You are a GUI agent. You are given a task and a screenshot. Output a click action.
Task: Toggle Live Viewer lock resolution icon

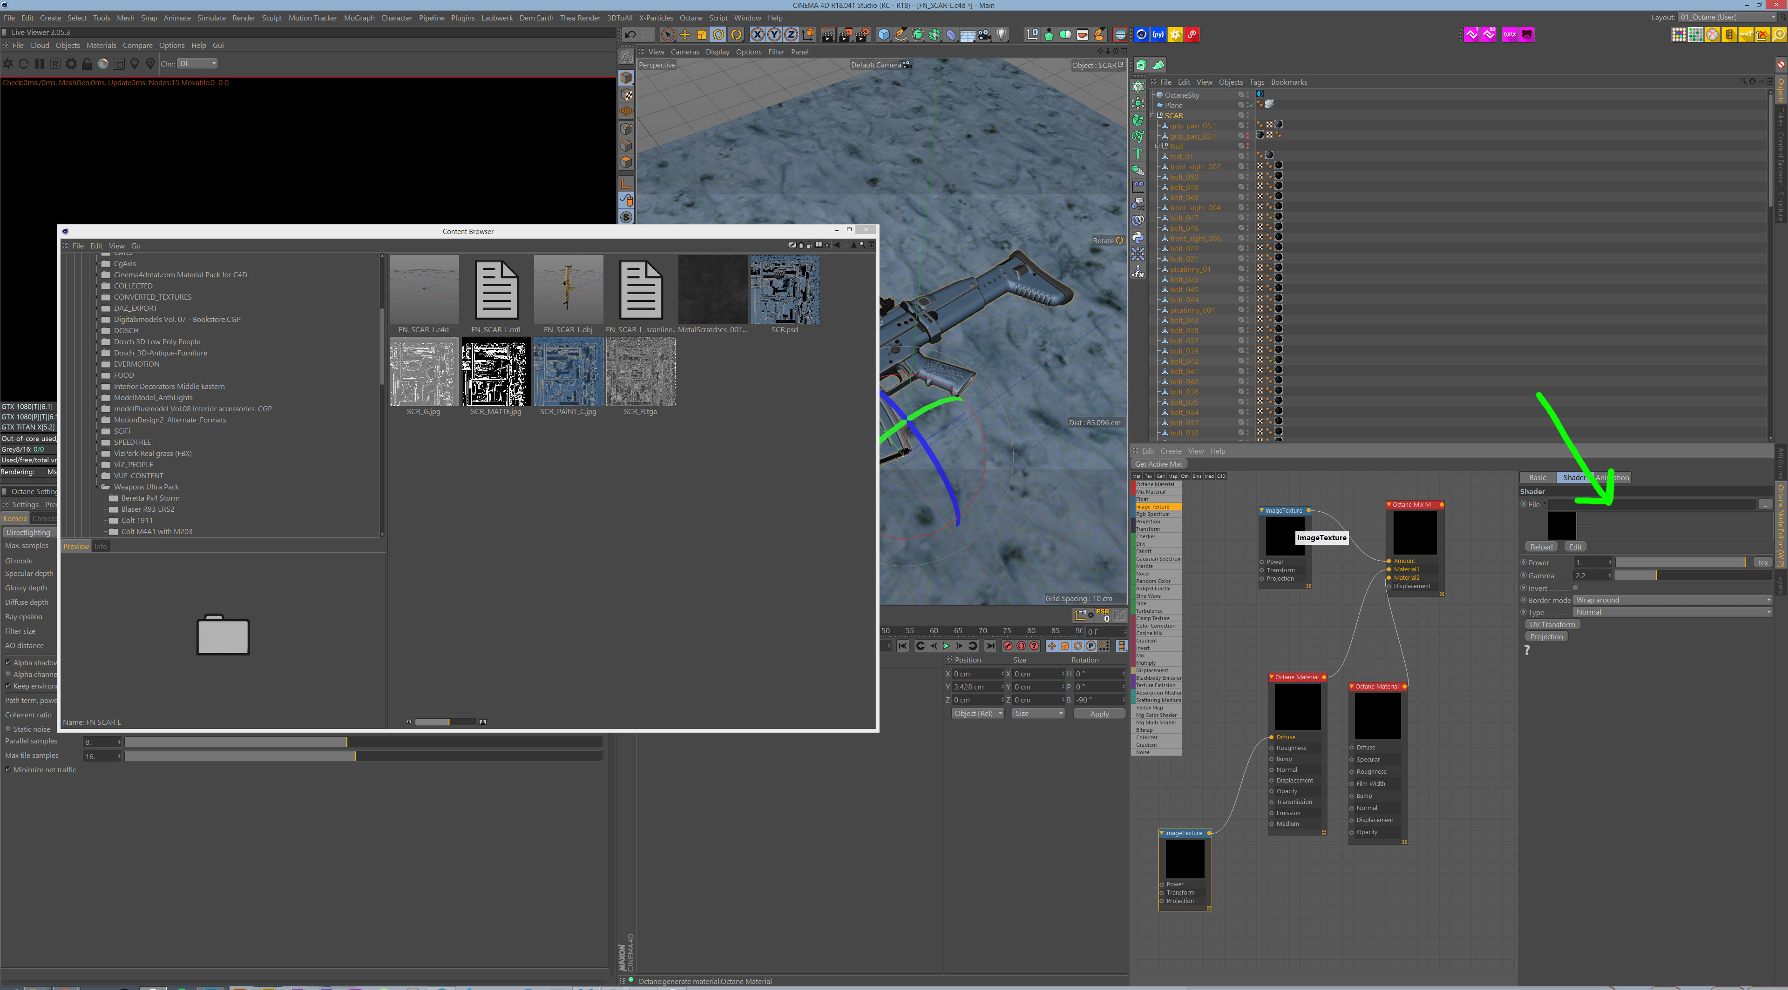pyautogui.click(x=87, y=64)
